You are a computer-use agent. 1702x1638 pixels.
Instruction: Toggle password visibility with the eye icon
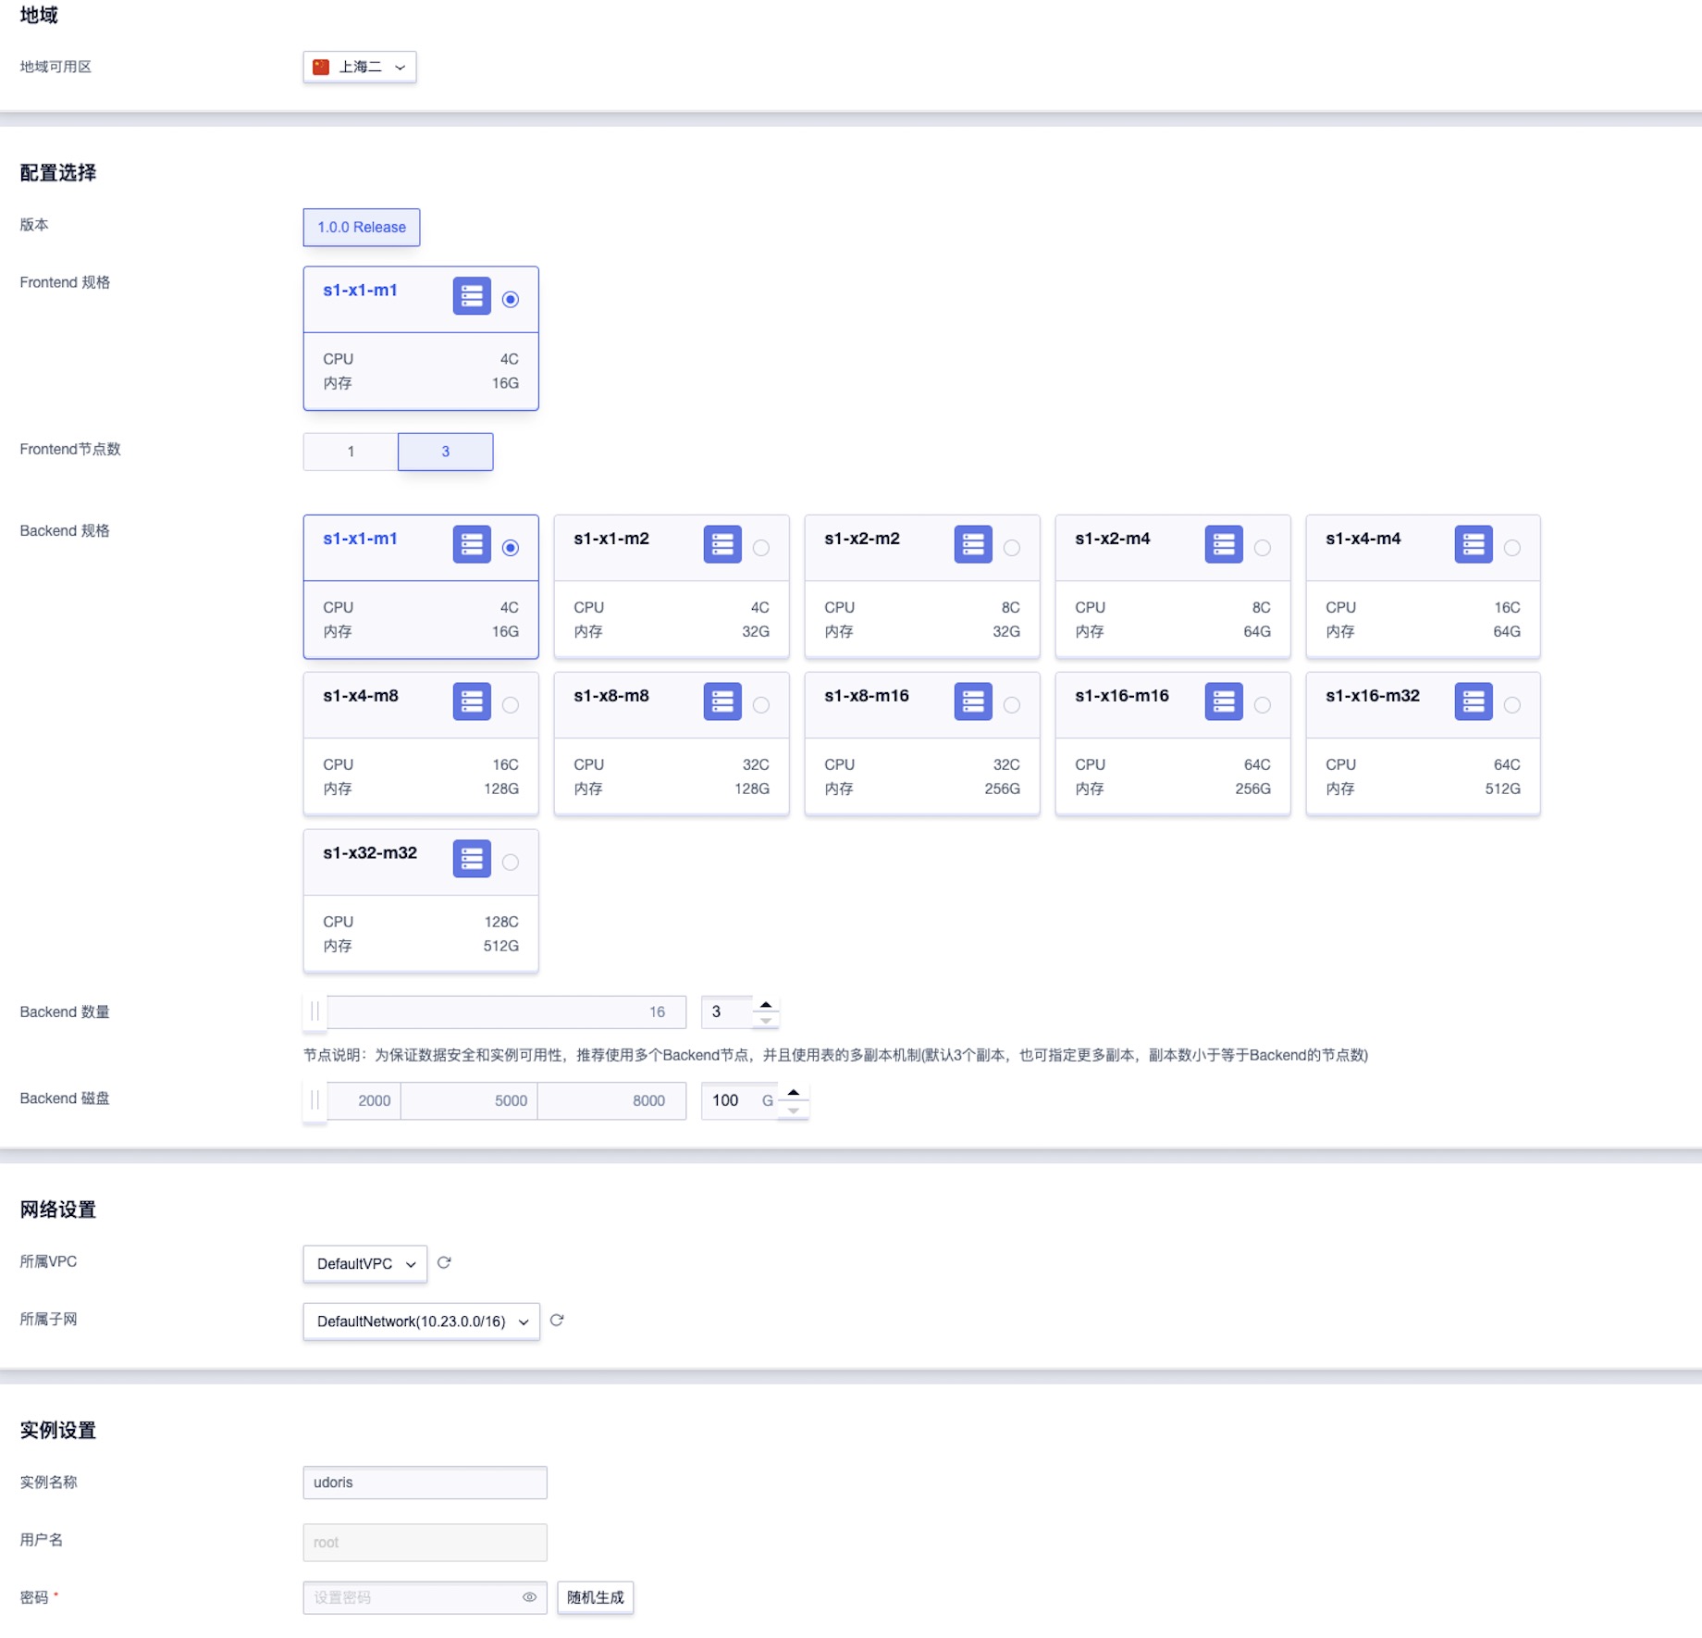[x=529, y=1597]
